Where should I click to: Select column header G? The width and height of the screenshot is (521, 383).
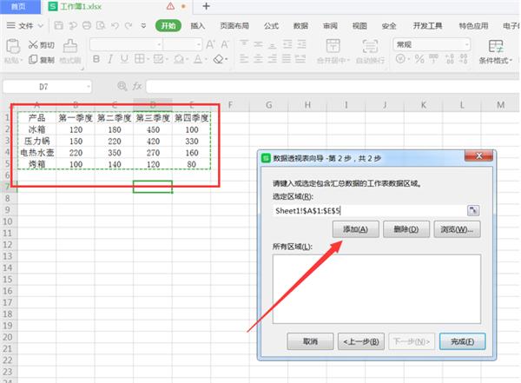click(269, 105)
